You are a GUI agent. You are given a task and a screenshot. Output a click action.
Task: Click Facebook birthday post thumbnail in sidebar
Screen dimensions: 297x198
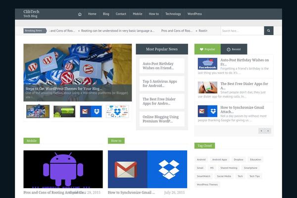(207, 64)
